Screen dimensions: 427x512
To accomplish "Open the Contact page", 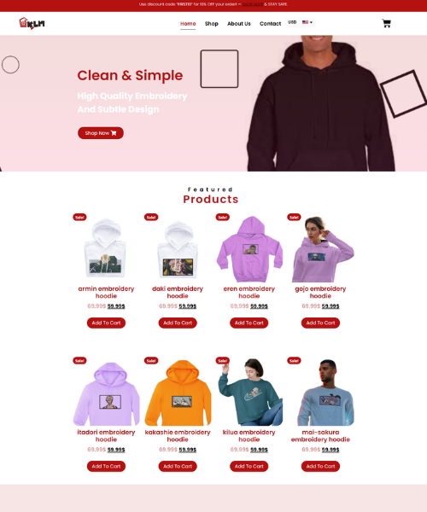I will (x=270, y=24).
